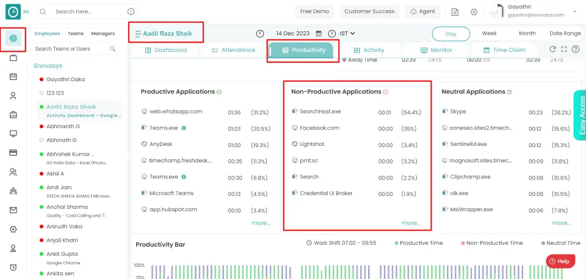The height and width of the screenshot is (279, 586).
Task: Open the two-user sidebar icon
Action: 13,172
